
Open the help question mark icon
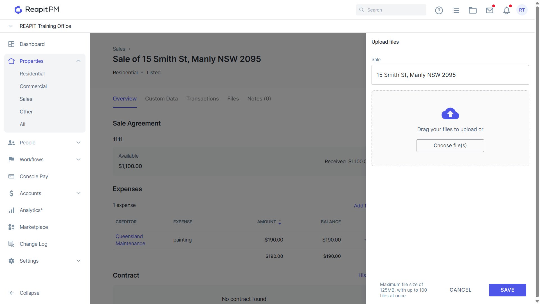(x=439, y=10)
